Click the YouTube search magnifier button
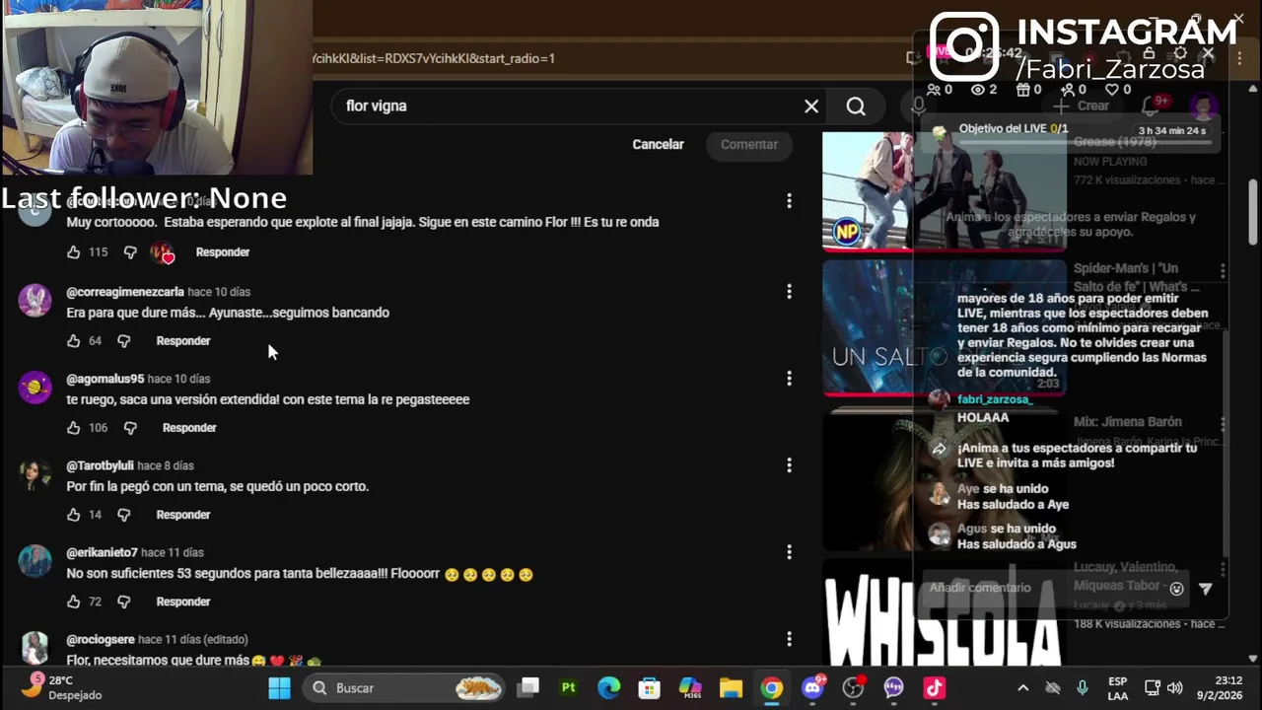Screen dimensions: 1262x710 (856, 106)
